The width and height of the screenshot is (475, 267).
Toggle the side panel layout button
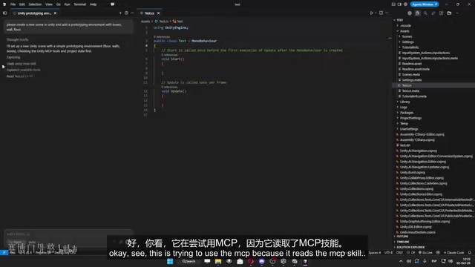click(399, 4)
